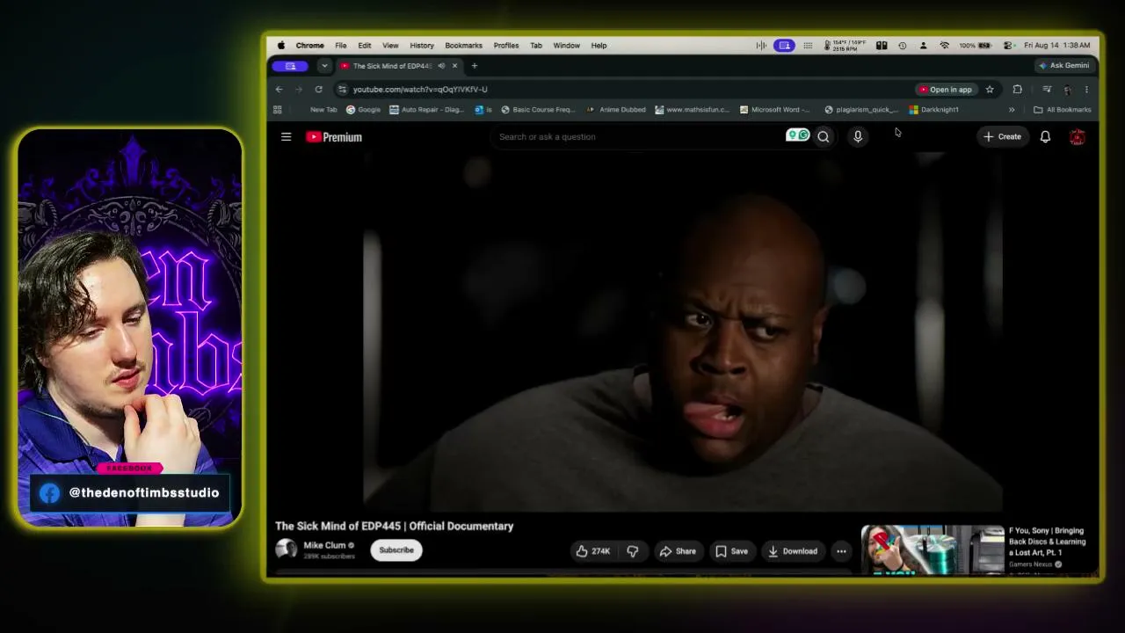The height and width of the screenshot is (633, 1125).
Task: Open the Apple menu
Action: click(x=281, y=46)
